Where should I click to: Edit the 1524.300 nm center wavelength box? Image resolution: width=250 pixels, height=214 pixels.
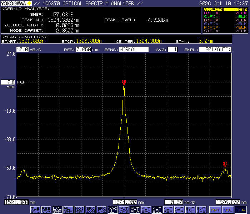125,202
